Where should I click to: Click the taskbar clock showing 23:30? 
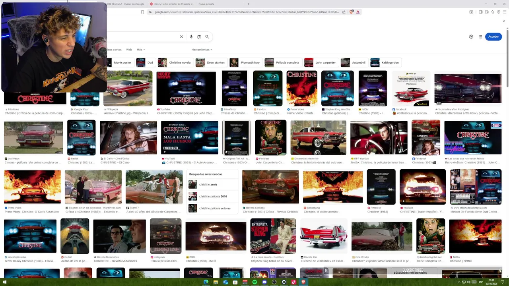point(492,282)
